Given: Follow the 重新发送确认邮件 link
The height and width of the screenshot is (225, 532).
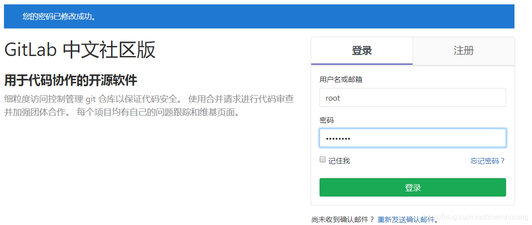Looking at the screenshot, I should pos(406,220).
